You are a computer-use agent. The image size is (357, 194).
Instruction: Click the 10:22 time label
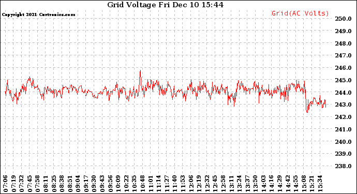127,184
